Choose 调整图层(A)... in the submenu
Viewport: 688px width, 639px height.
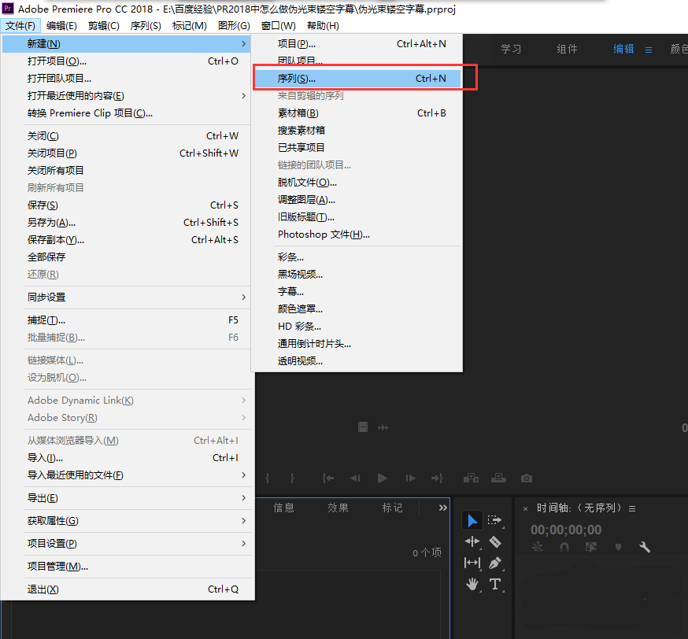tap(357, 200)
